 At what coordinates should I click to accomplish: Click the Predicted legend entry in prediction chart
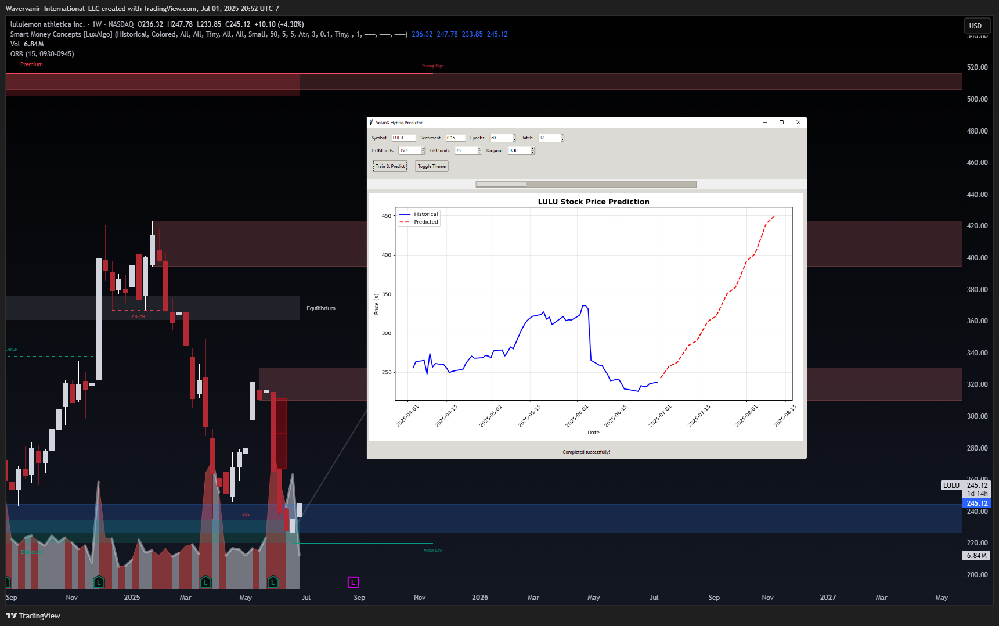click(419, 222)
